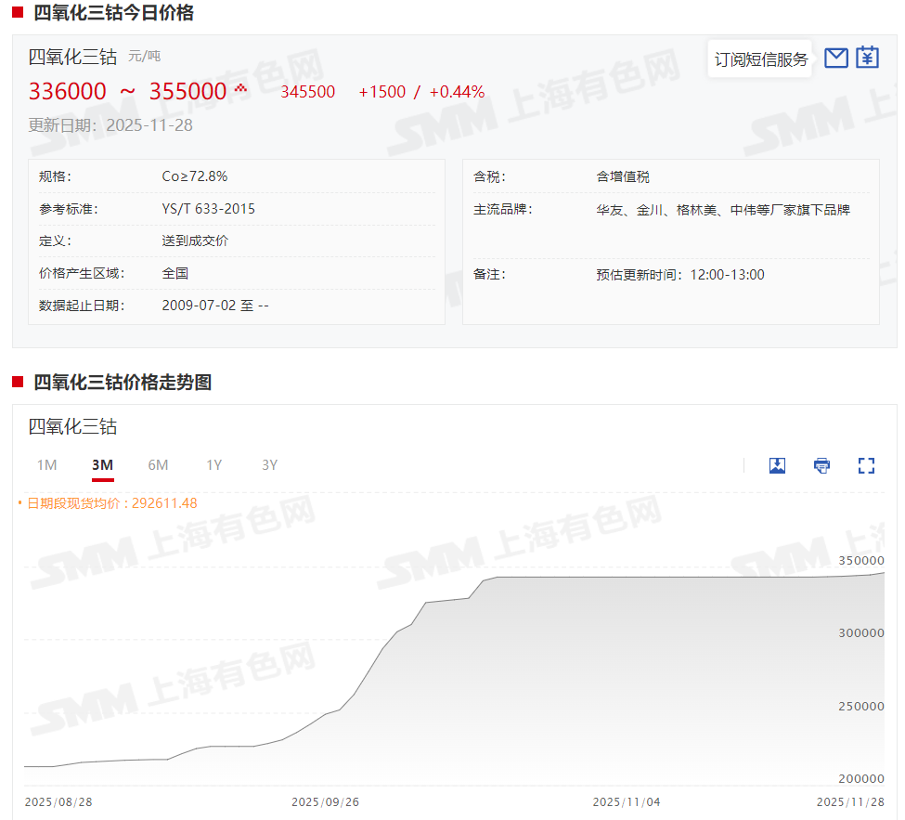Show the 3Y price trend
The height and width of the screenshot is (820, 905).
(269, 465)
